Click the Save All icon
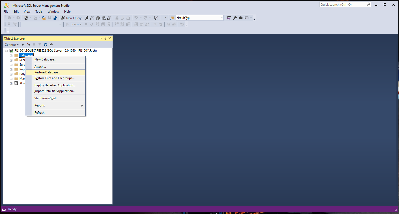Screen dimensions: 399x214 [55, 18]
